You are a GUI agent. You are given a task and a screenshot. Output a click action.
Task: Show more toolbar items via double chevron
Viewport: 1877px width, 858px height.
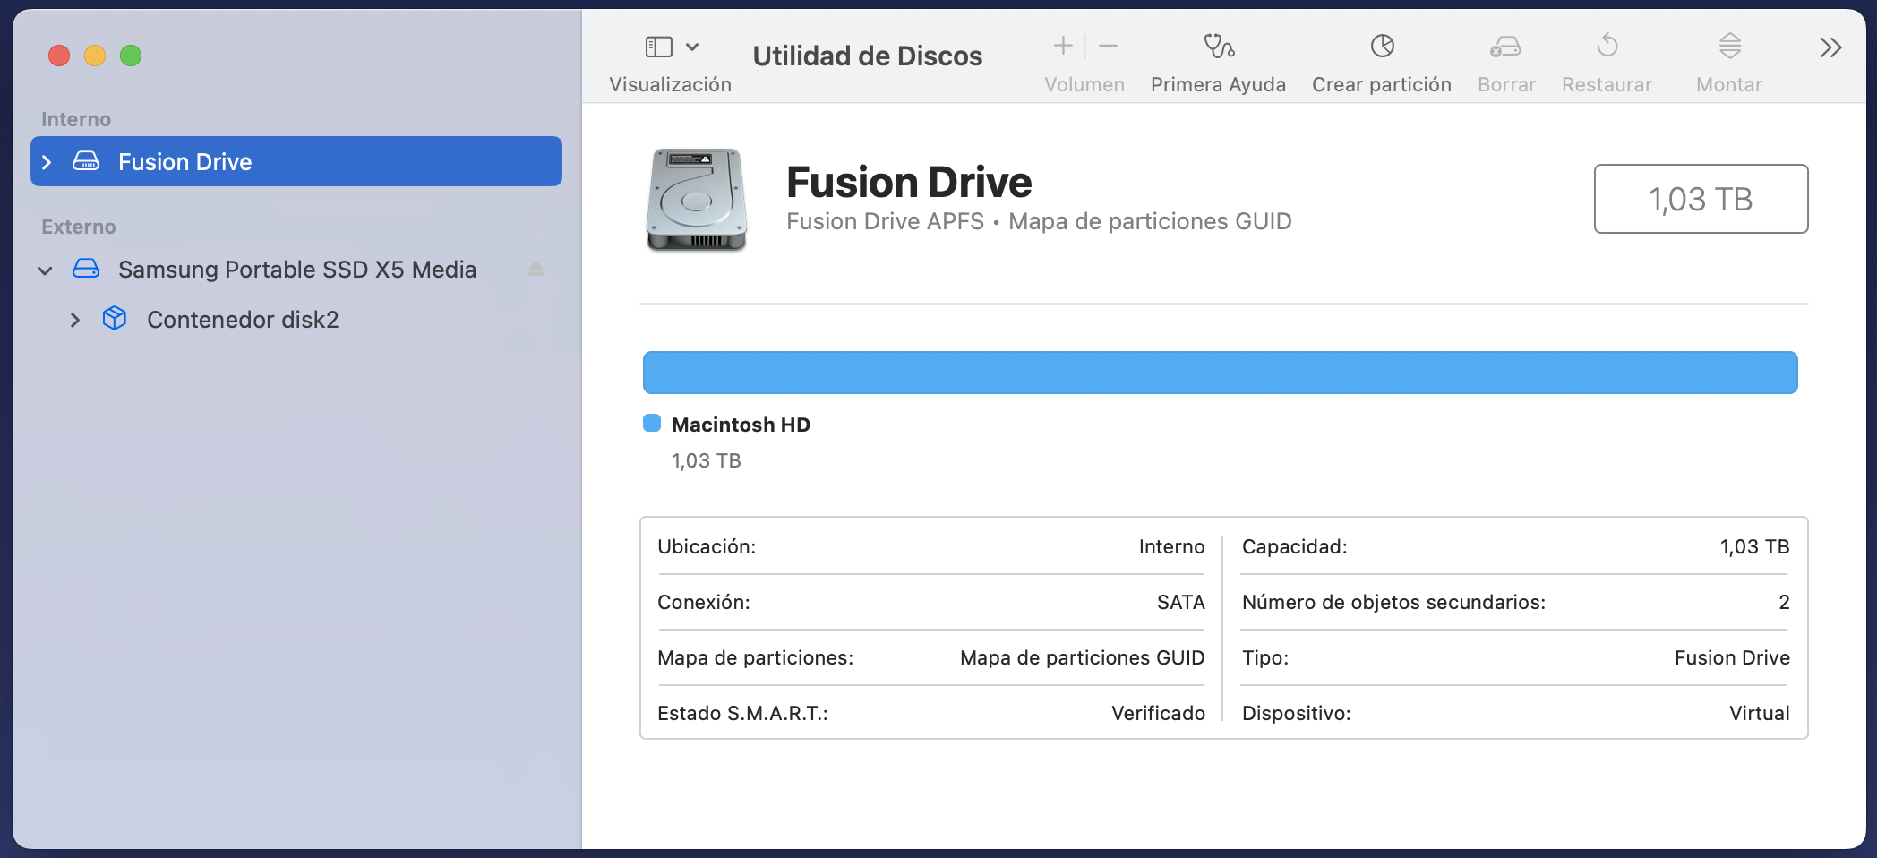[x=1830, y=47]
